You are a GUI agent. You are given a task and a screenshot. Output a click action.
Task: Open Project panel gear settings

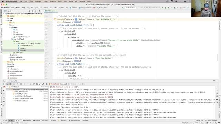39,11
